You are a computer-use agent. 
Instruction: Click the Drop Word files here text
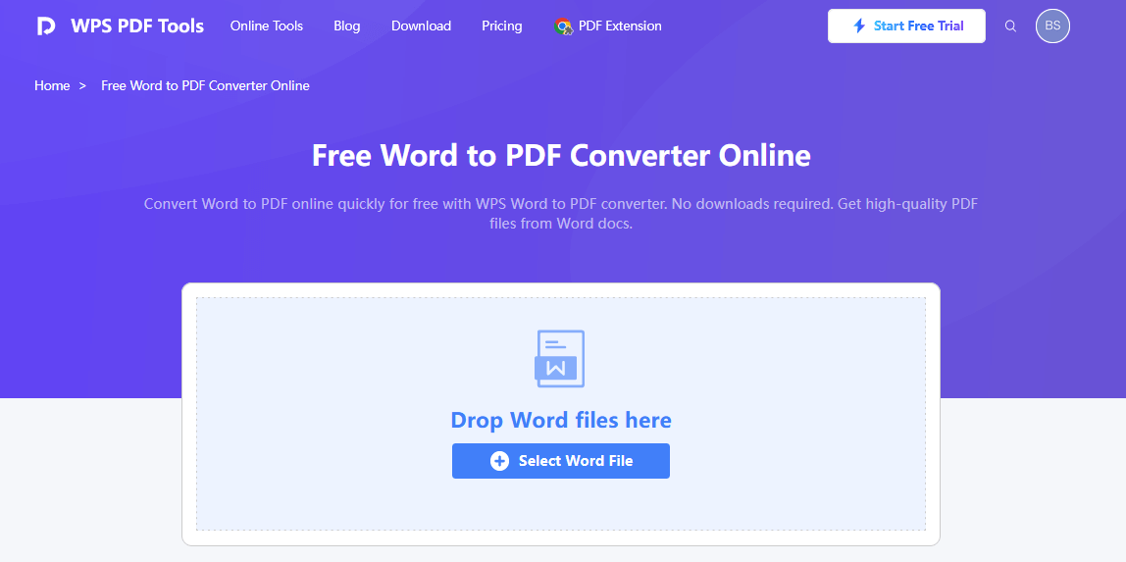[x=561, y=419]
